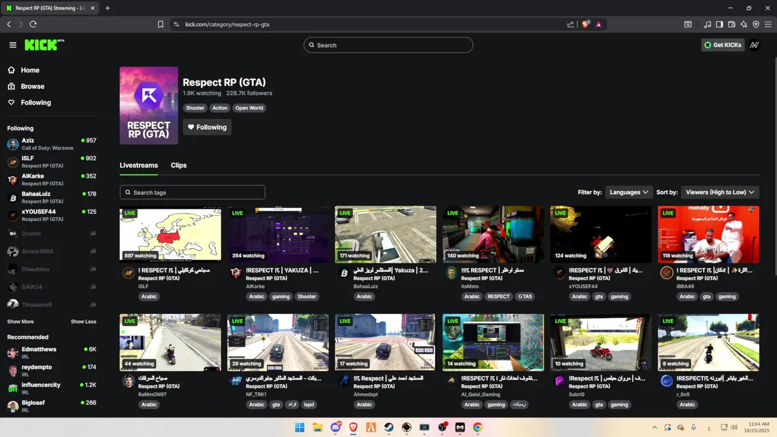The image size is (777, 437).
Task: Switch to the Clips tab
Action: (178, 165)
